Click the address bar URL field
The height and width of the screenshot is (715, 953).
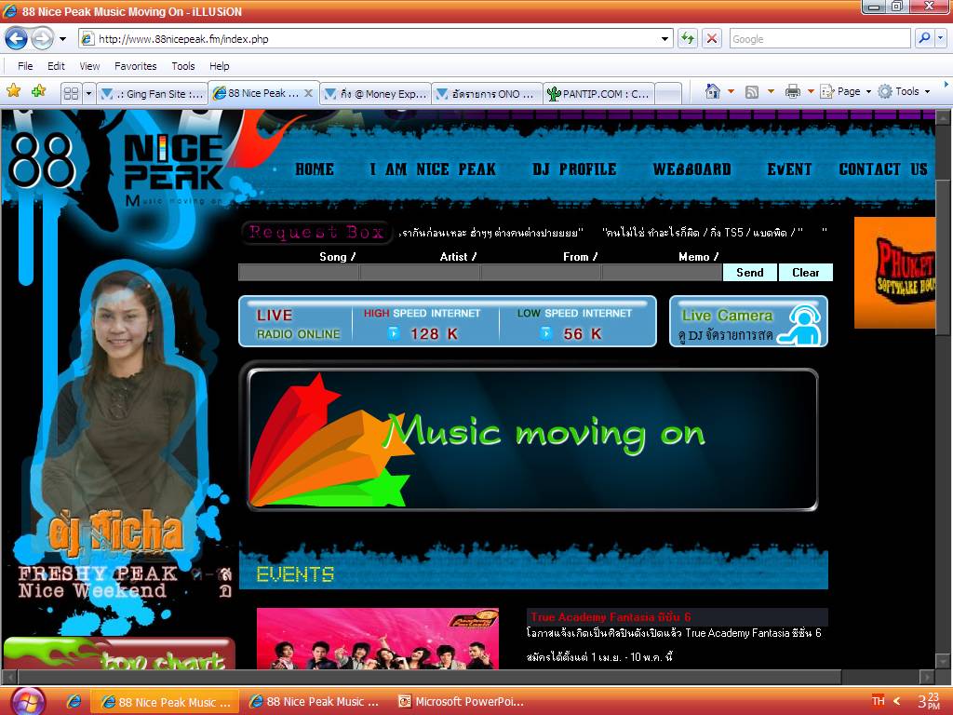tap(377, 39)
